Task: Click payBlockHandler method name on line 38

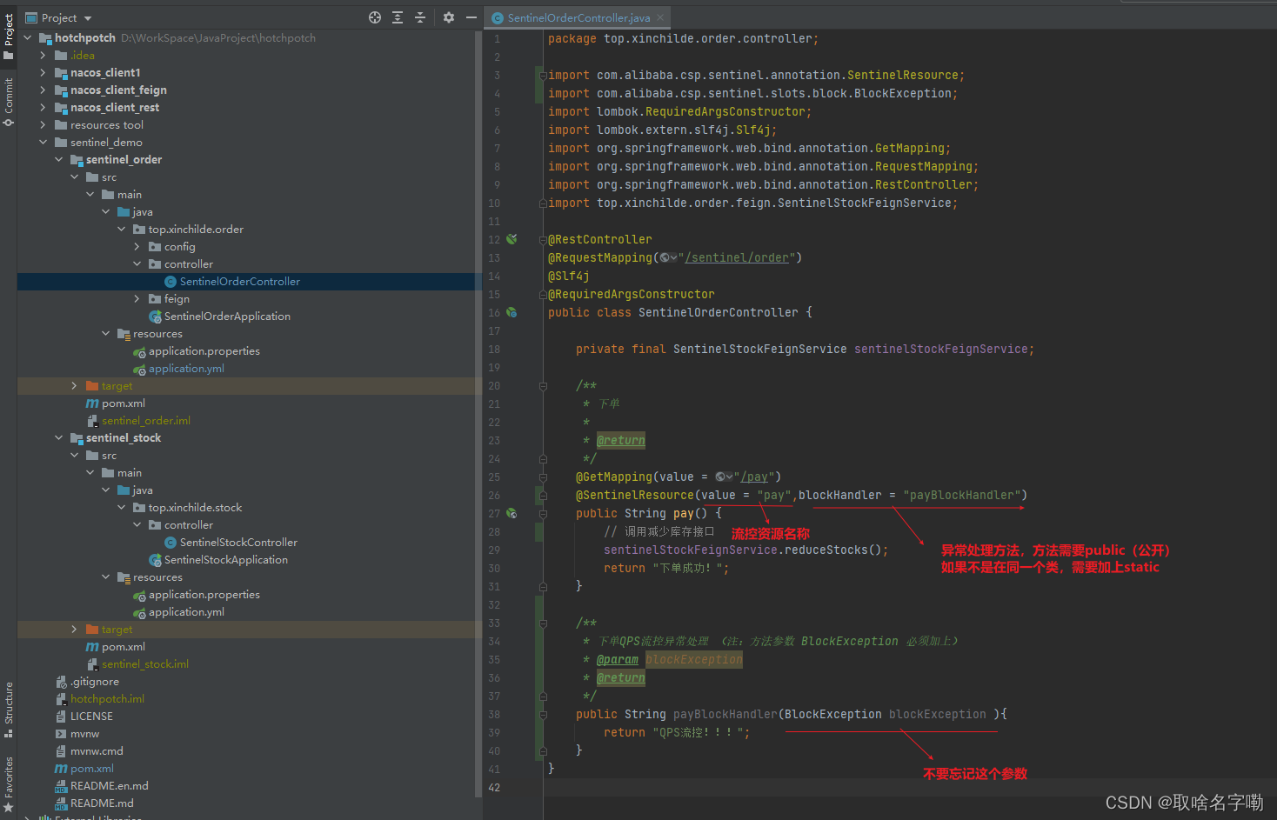Action: [725, 715]
